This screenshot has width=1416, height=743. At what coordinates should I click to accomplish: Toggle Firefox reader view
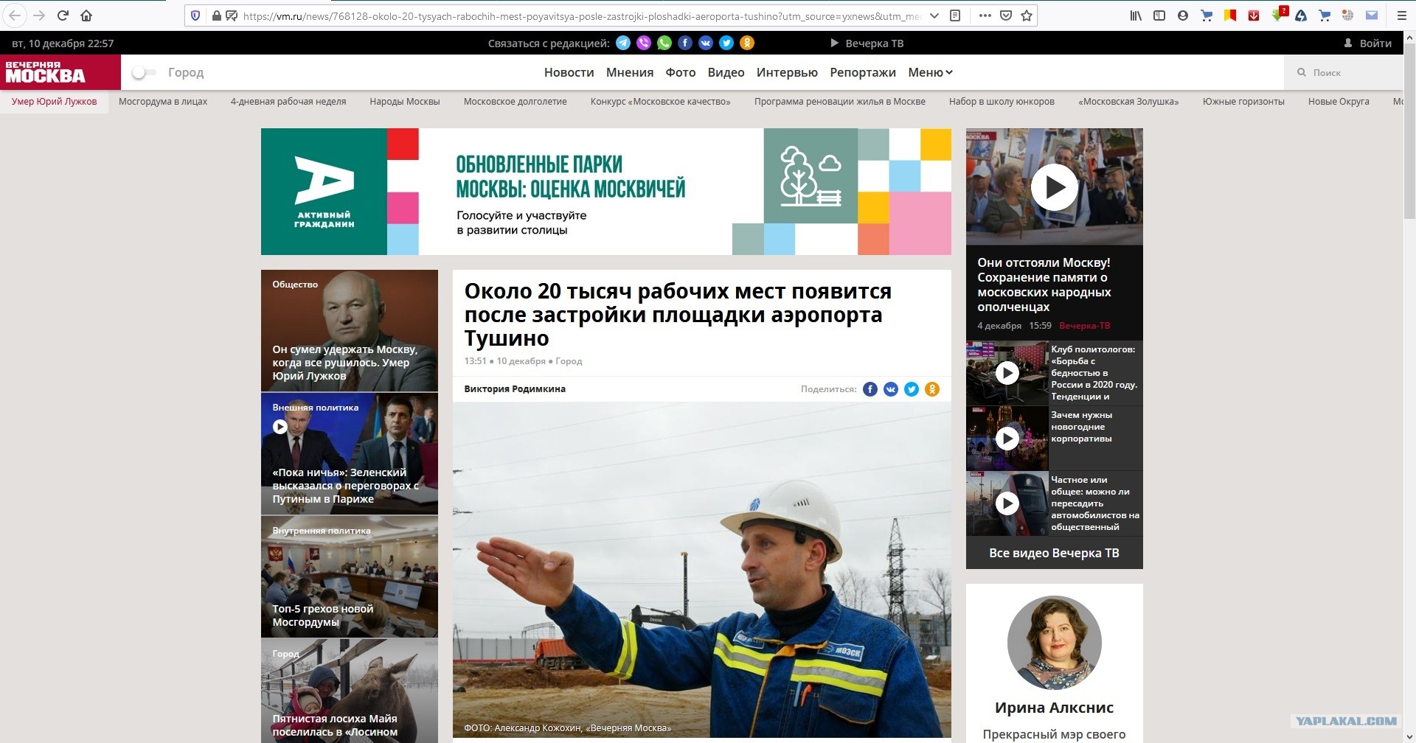point(955,15)
